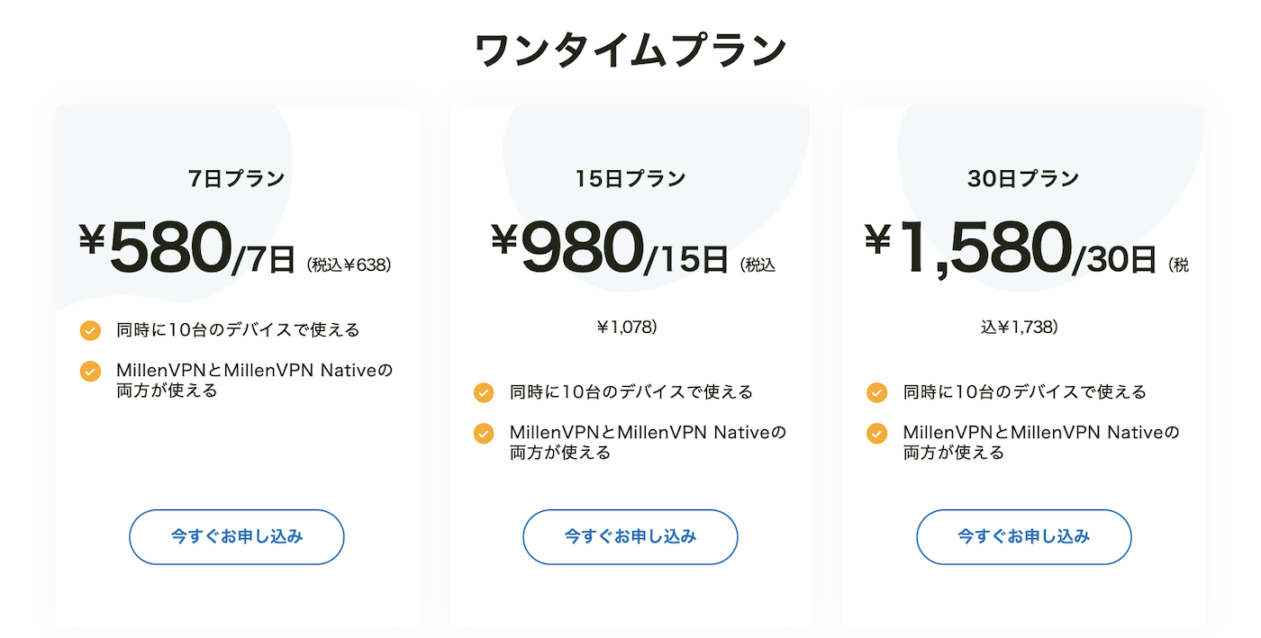Click the checkmark icon beside 同時に10台 in 15日プラン

(484, 392)
